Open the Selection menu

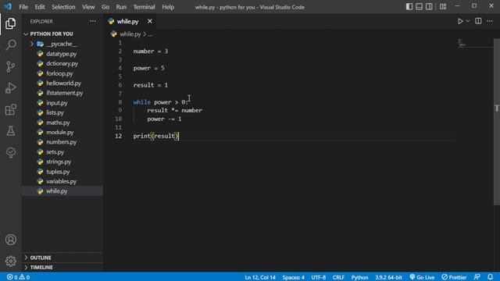(x=63, y=7)
